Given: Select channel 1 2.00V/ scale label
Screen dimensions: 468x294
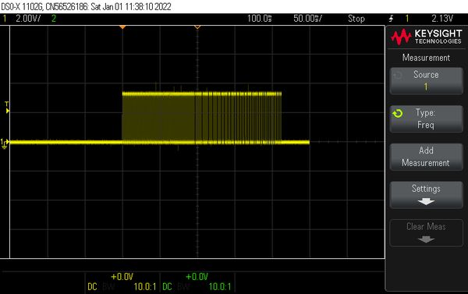Looking at the screenshot, I should coord(28,19).
